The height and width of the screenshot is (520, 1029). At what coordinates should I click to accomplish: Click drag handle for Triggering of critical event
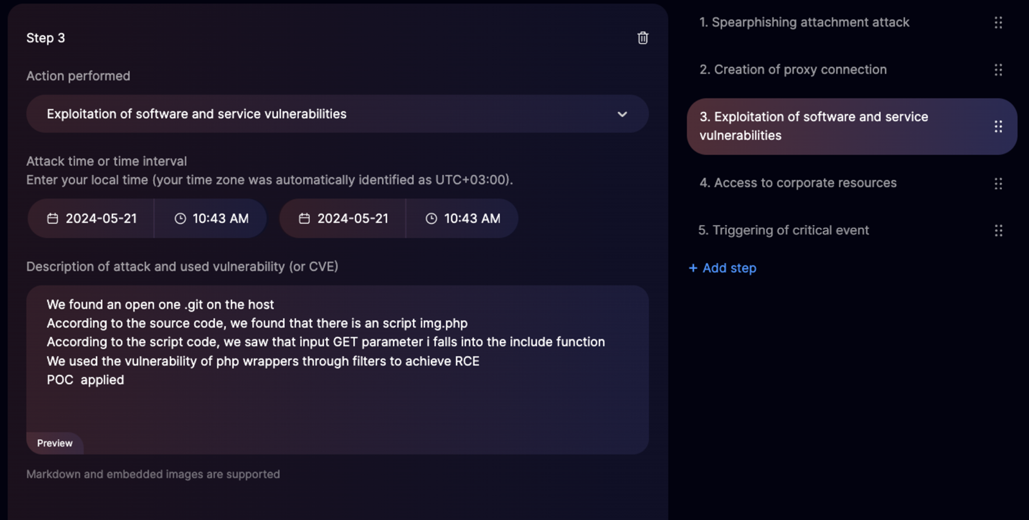pyautogui.click(x=998, y=231)
